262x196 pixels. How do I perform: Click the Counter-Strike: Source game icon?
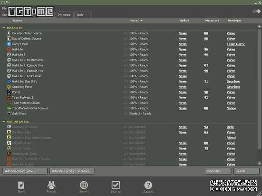[x=9, y=33]
